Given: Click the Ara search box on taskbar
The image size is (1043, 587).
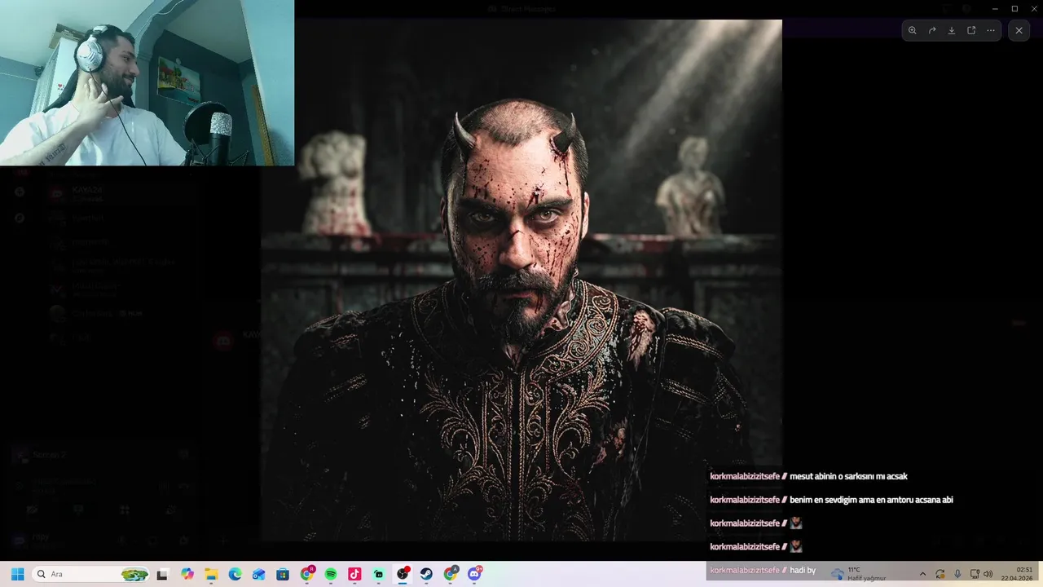Looking at the screenshot, I should (x=91, y=574).
